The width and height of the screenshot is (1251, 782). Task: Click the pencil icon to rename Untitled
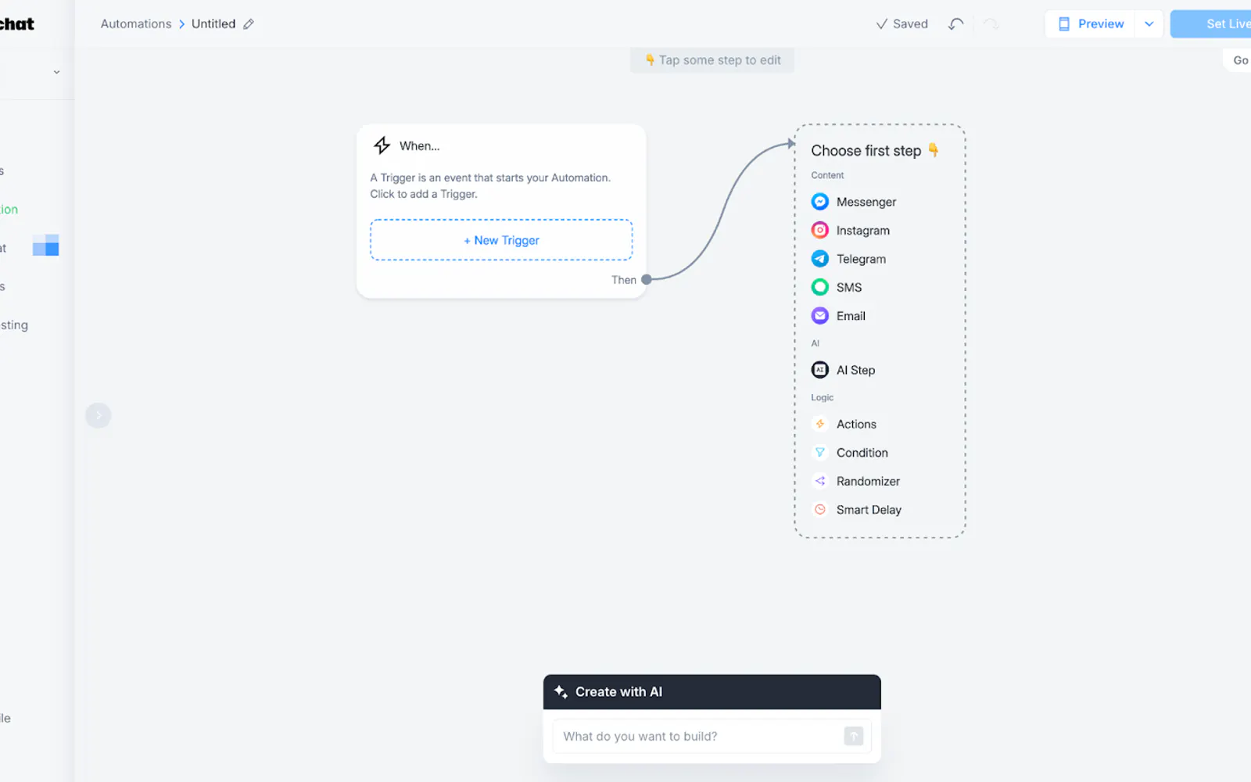click(249, 24)
